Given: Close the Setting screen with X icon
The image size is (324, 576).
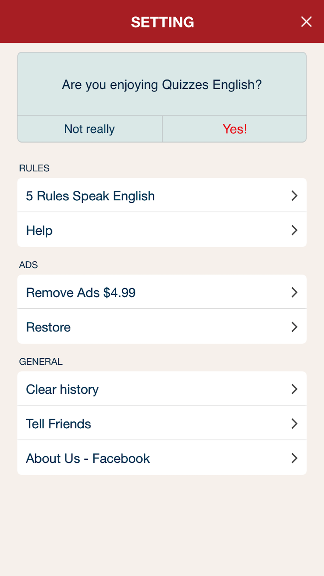Looking at the screenshot, I should (306, 22).
